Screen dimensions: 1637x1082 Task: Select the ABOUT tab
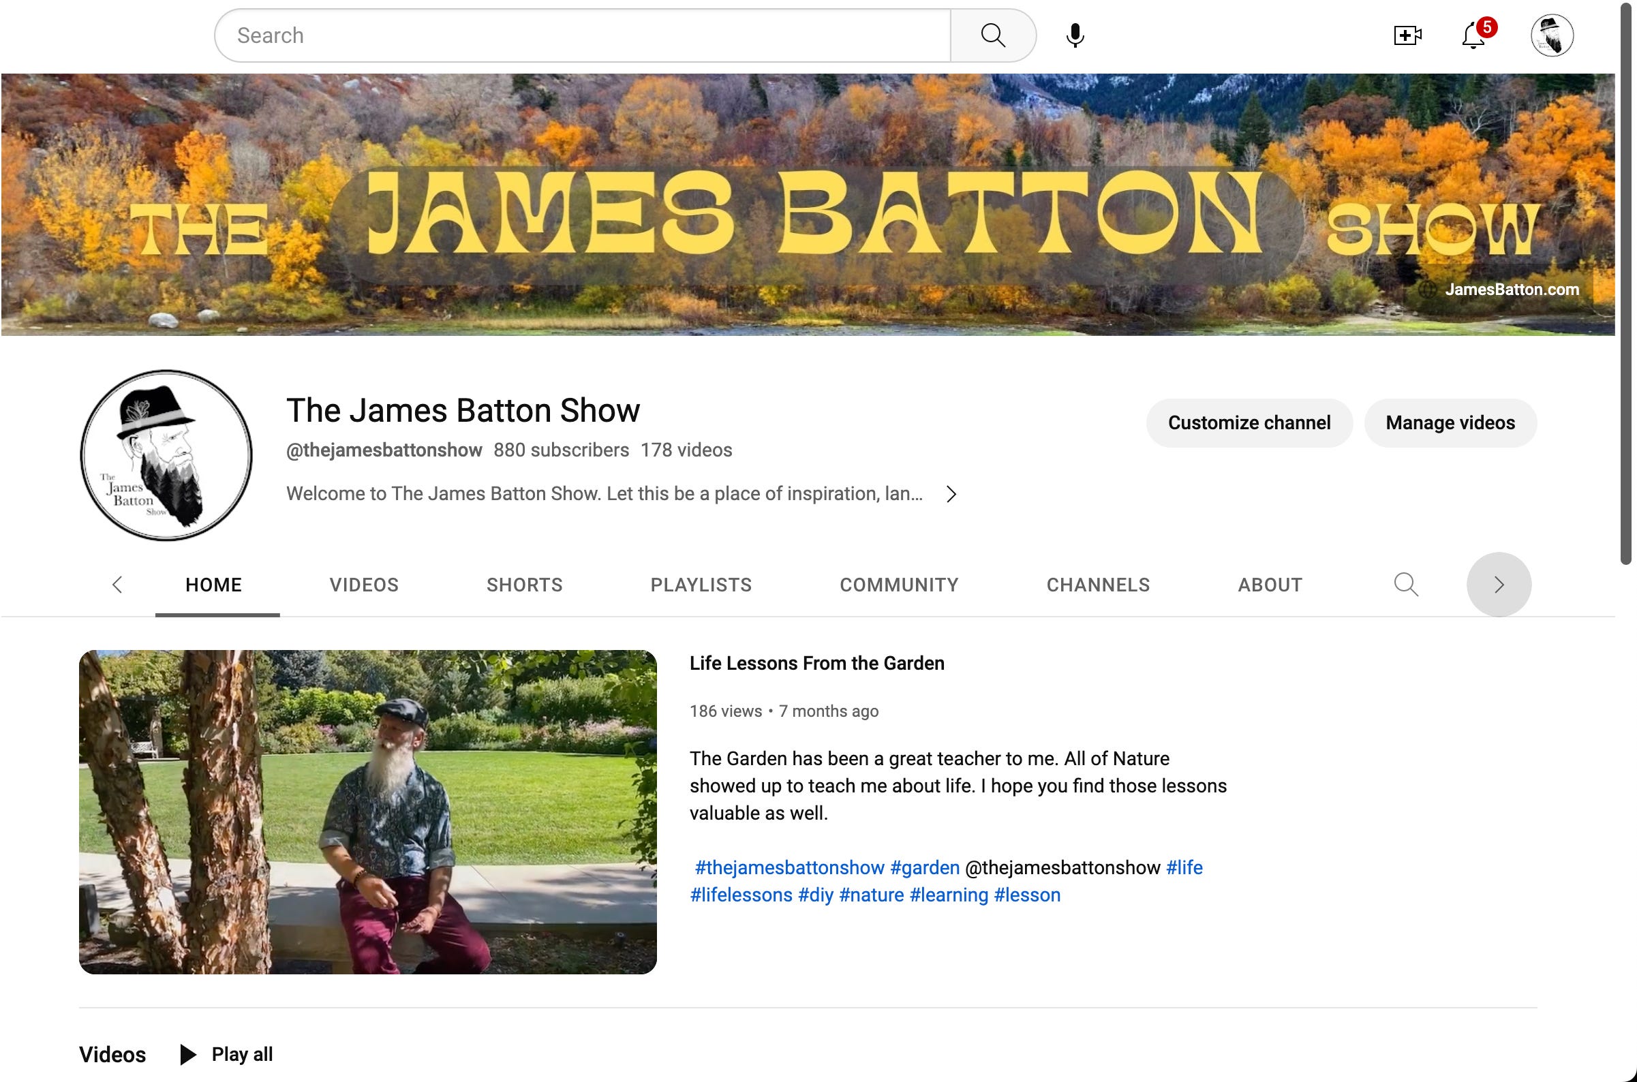point(1269,585)
